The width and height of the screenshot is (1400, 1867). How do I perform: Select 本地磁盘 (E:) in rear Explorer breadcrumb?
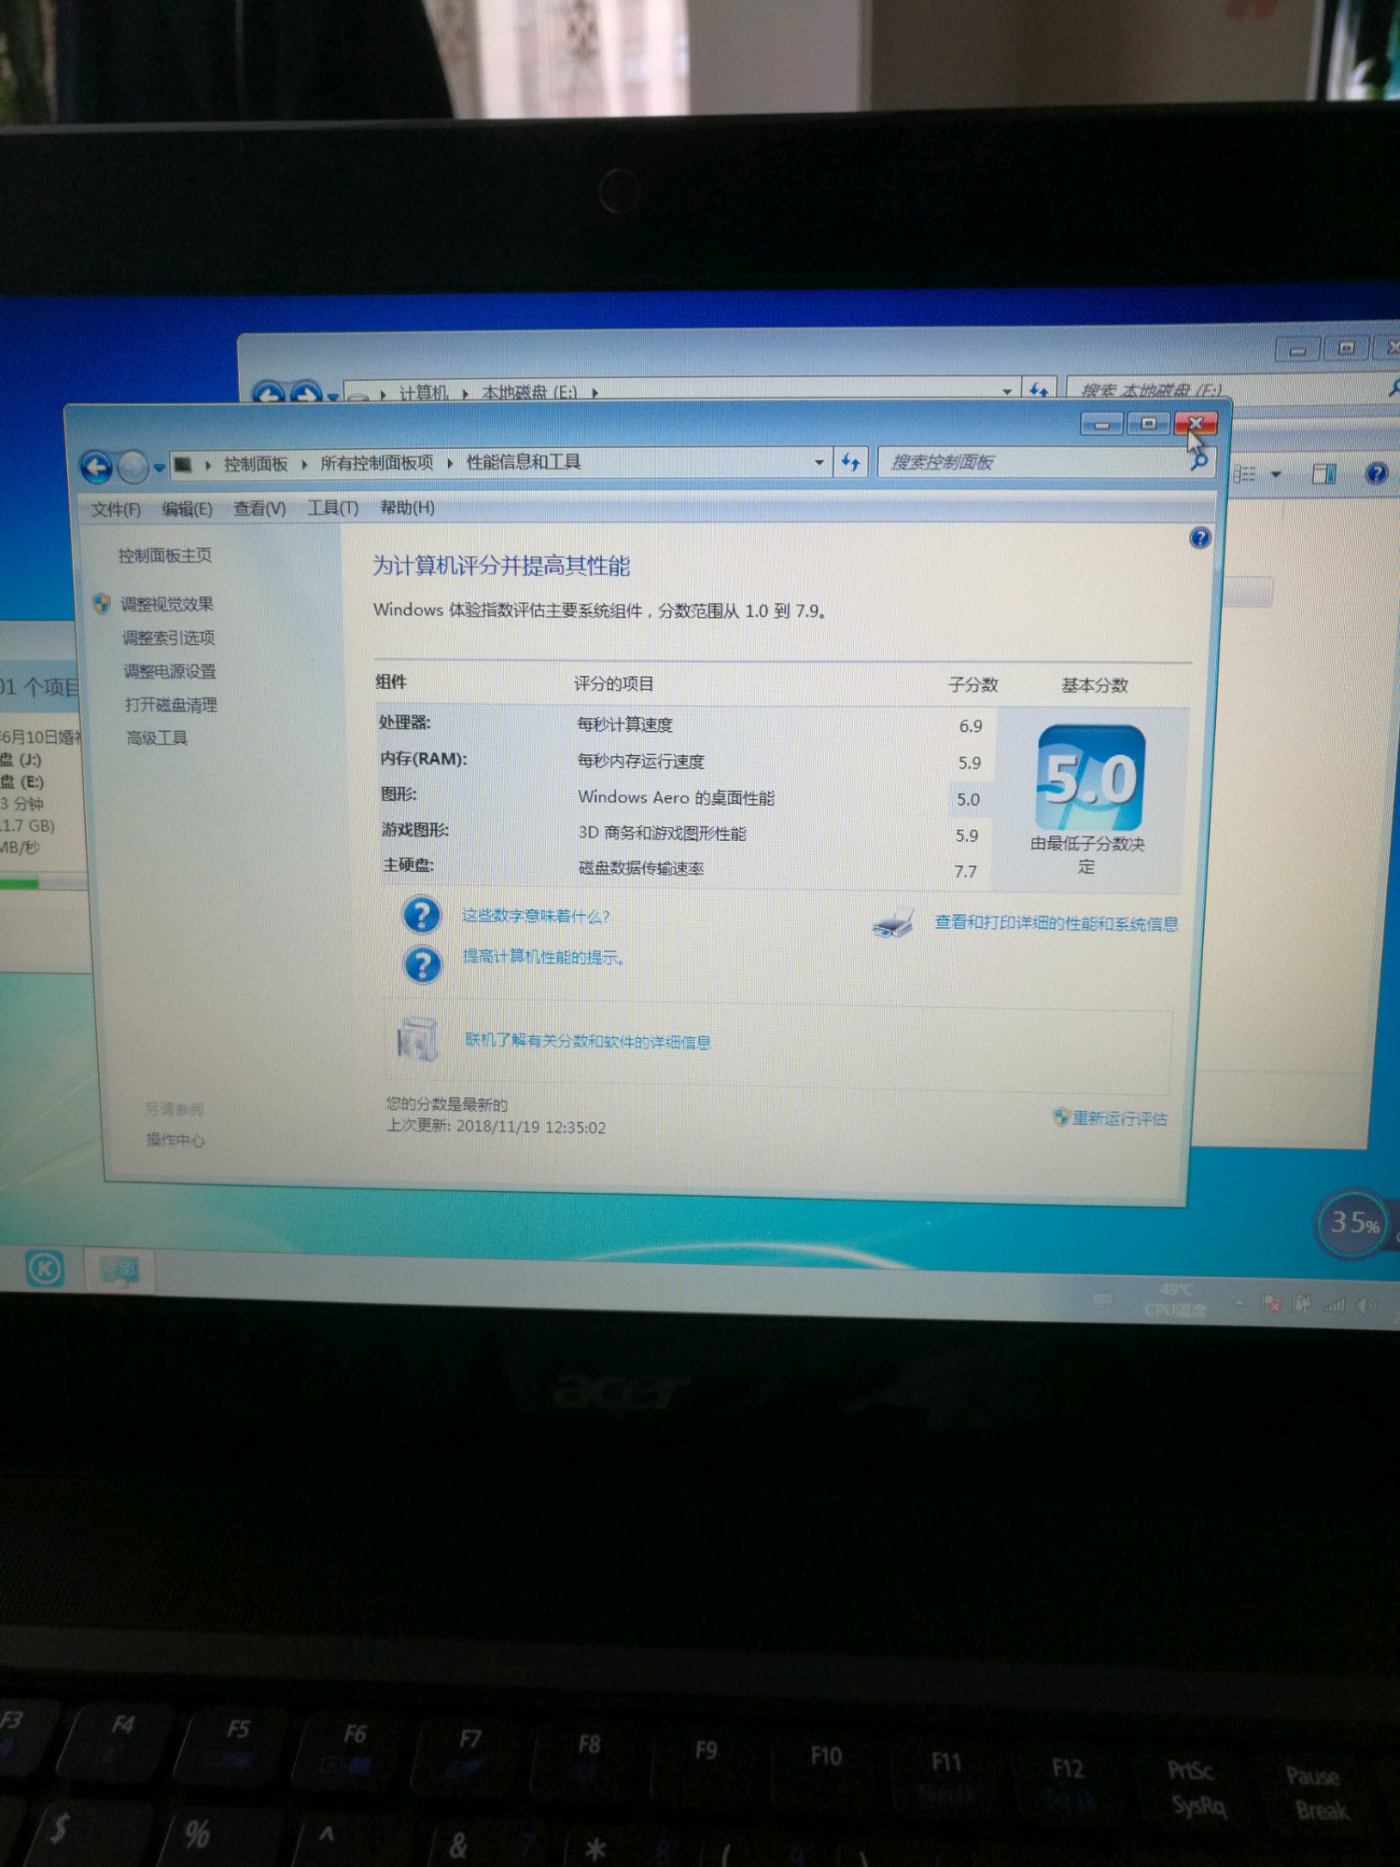pyautogui.click(x=529, y=393)
